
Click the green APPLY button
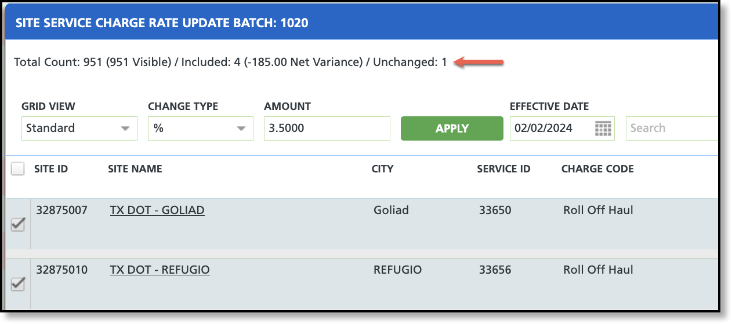[452, 128]
